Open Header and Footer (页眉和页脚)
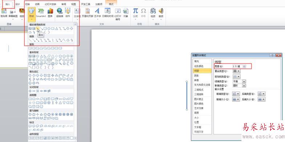The image size is (285, 142). 87,13
